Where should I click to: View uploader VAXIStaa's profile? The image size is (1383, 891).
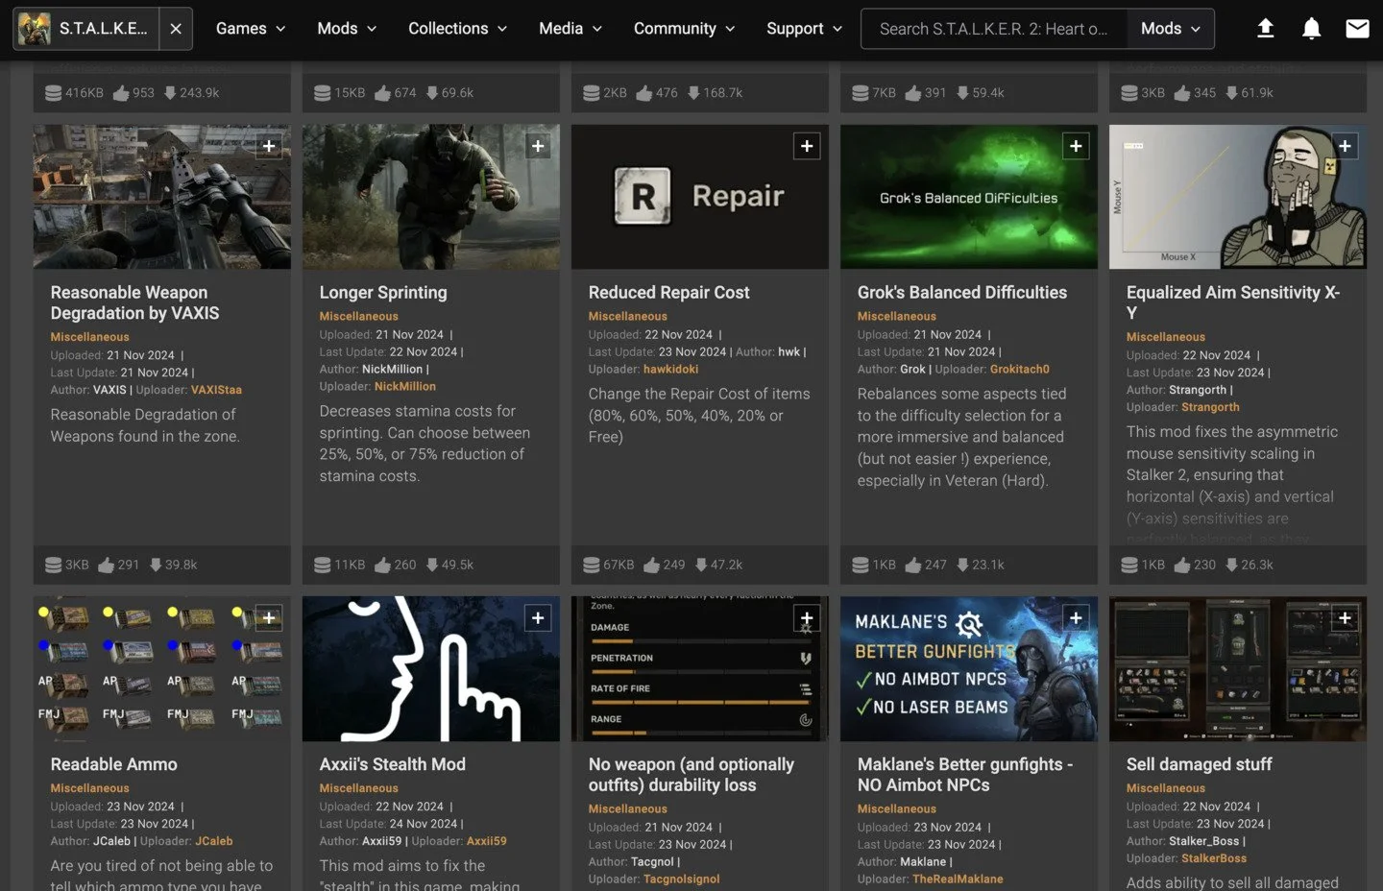tap(216, 390)
